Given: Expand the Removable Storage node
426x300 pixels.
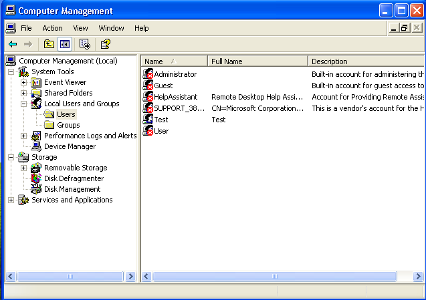Looking at the screenshot, I should point(24,168).
